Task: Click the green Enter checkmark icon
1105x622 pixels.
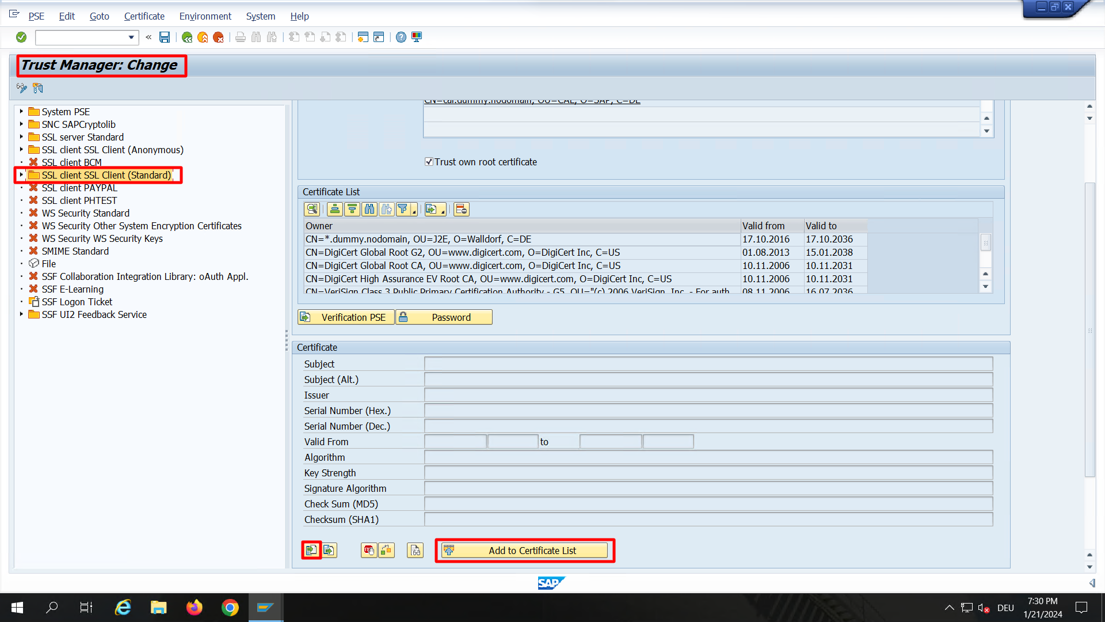Action: (21, 37)
